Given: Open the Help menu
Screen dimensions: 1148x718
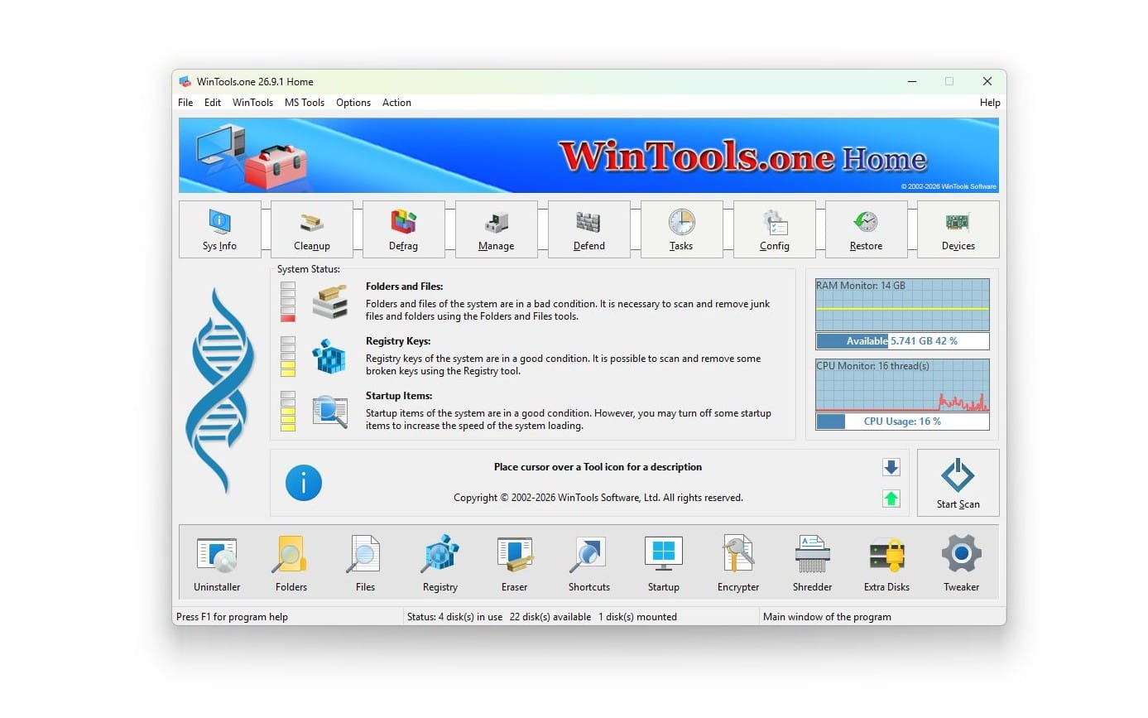Looking at the screenshot, I should pyautogui.click(x=990, y=103).
